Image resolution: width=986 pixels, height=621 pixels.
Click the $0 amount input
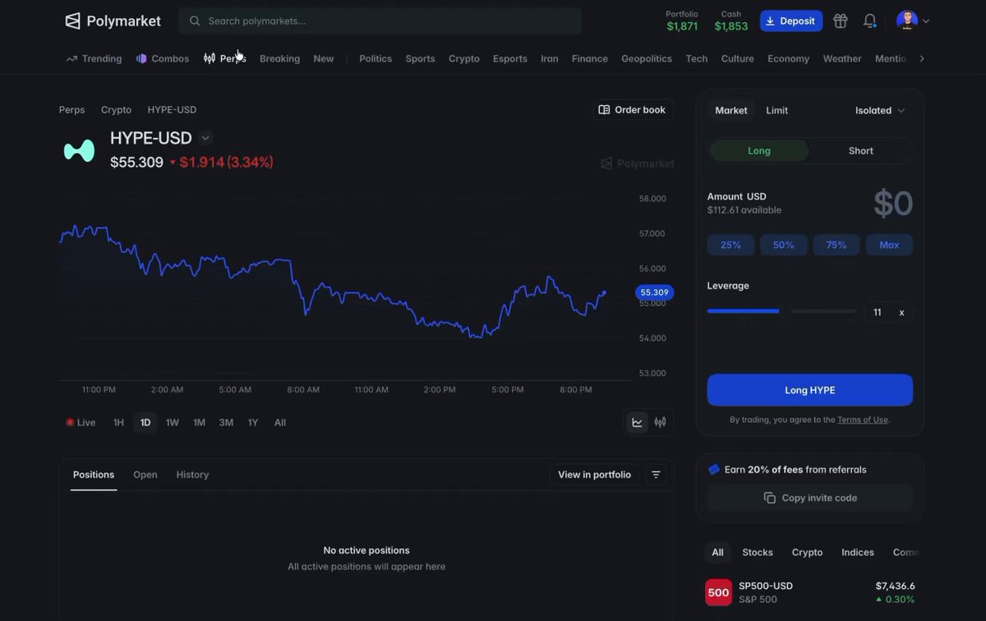click(x=892, y=203)
